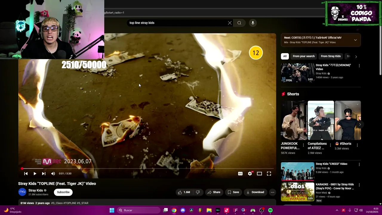
Task: Click the #5_STAR hashtag link
Action: pos(83,203)
